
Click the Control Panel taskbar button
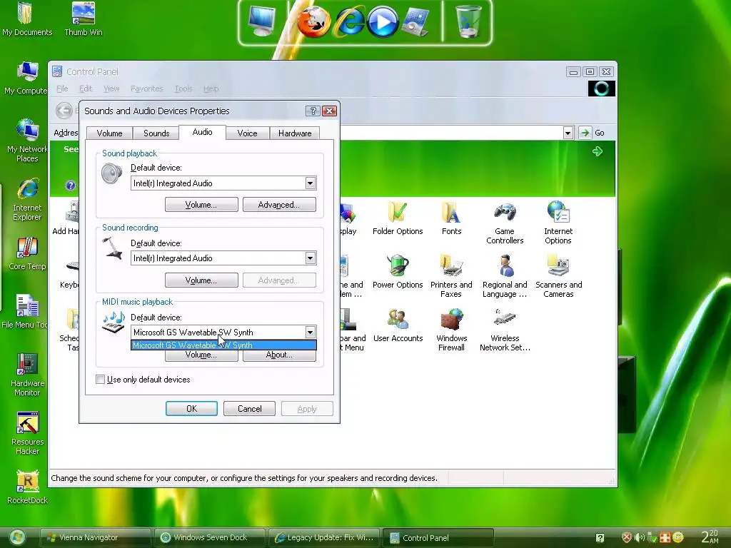[438, 537]
